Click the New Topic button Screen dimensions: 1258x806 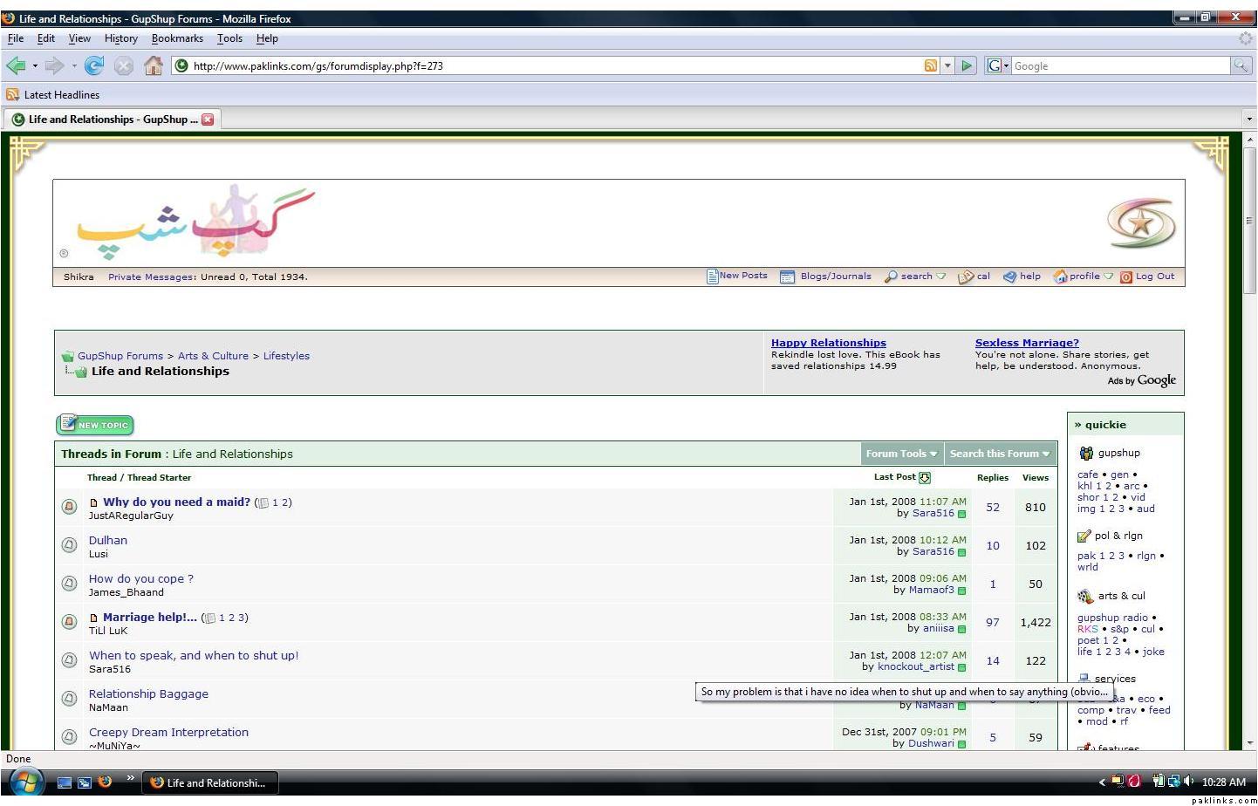(95, 425)
